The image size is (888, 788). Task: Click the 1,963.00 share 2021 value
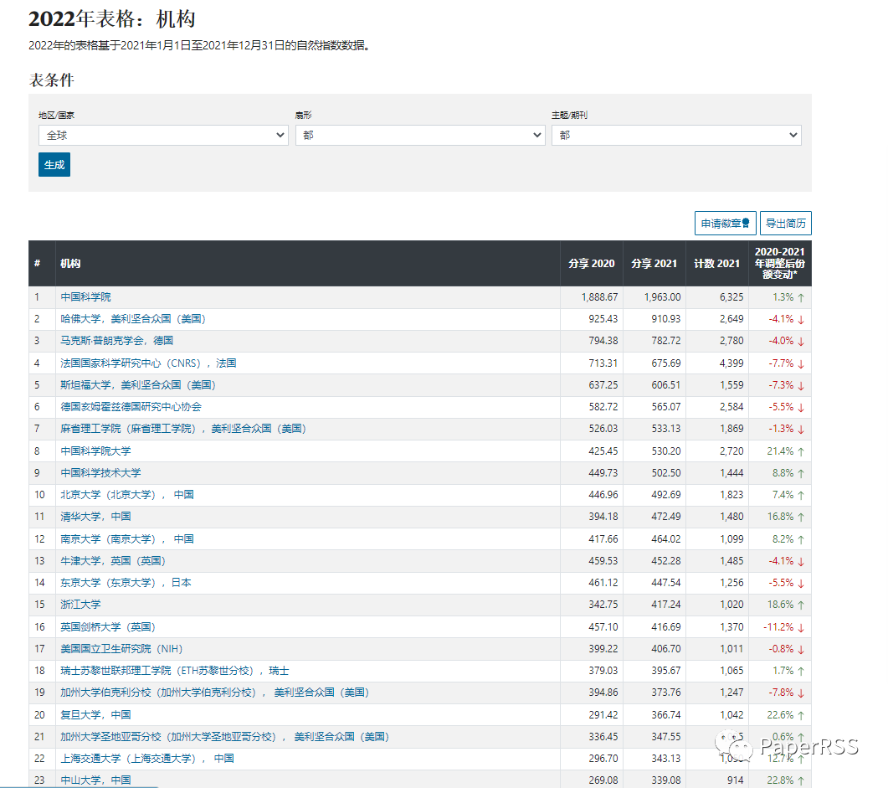point(662,296)
